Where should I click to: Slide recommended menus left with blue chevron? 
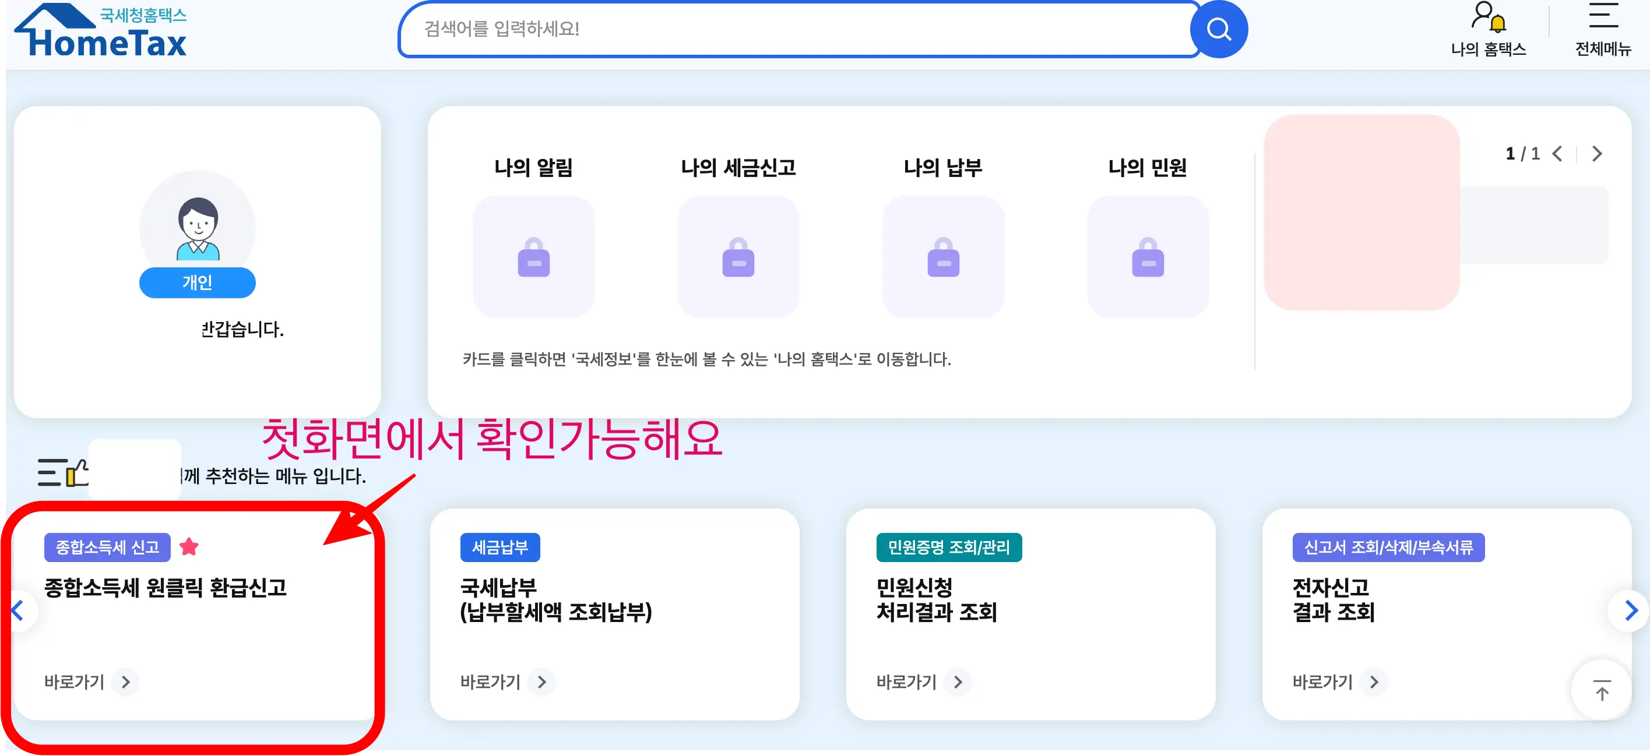[17, 610]
